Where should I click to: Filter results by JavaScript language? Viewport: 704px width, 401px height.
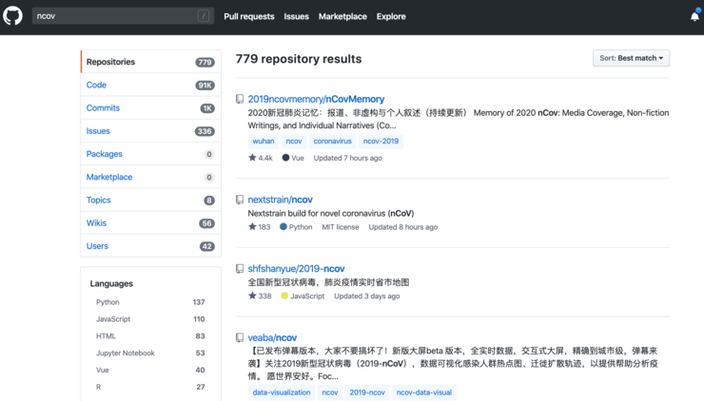pos(150,319)
